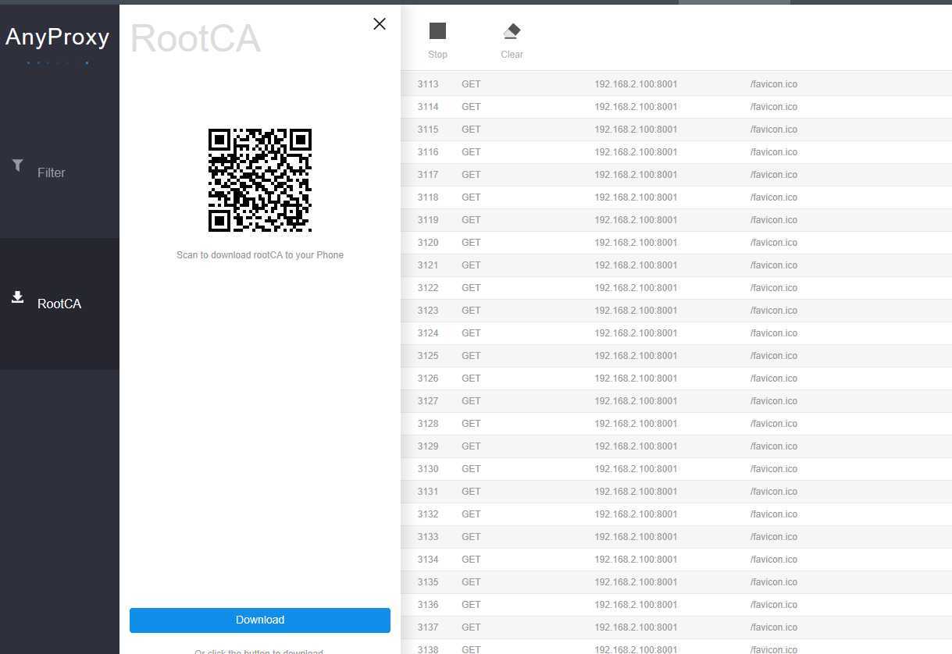This screenshot has height=654, width=952.
Task: Click the 'Scan to download rootCA to your Phone' text
Action: pyautogui.click(x=260, y=255)
